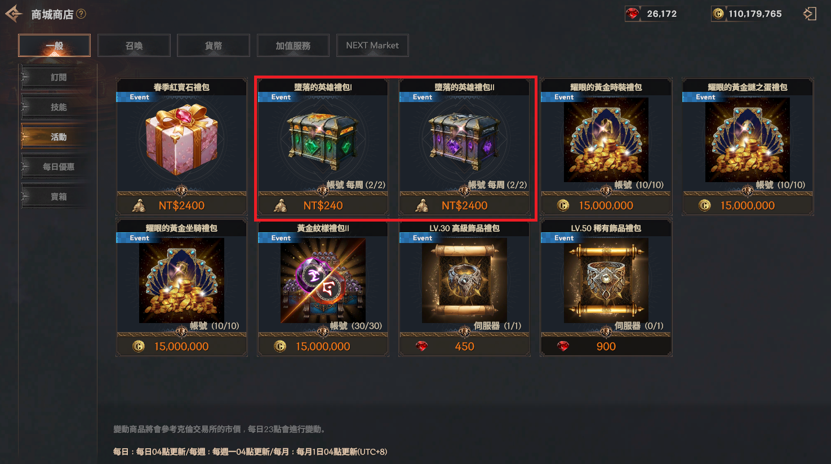Open the 加值服務 tab
This screenshot has width=831, height=464.
pyautogui.click(x=293, y=46)
